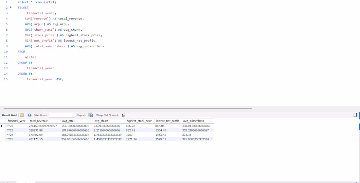Click the AVG(`total_subscribers`) line in editor

[x=64, y=46]
